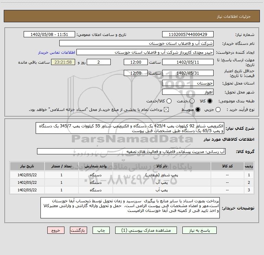Click the شماره نیاز number field
This screenshot has height=255, width=264.
[188, 35]
